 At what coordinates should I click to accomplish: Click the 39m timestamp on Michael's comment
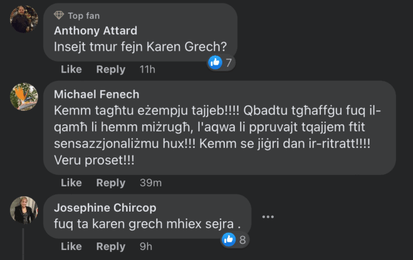coord(150,183)
